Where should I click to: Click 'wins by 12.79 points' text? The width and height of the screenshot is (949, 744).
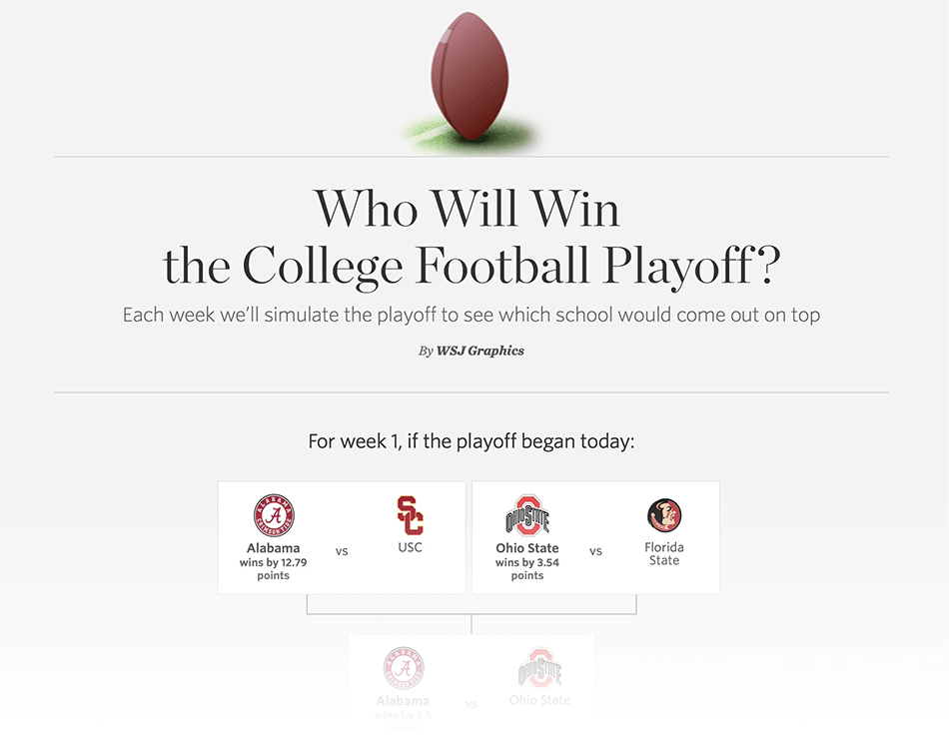273,569
